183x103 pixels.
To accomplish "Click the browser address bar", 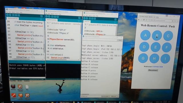I will (160, 20).
